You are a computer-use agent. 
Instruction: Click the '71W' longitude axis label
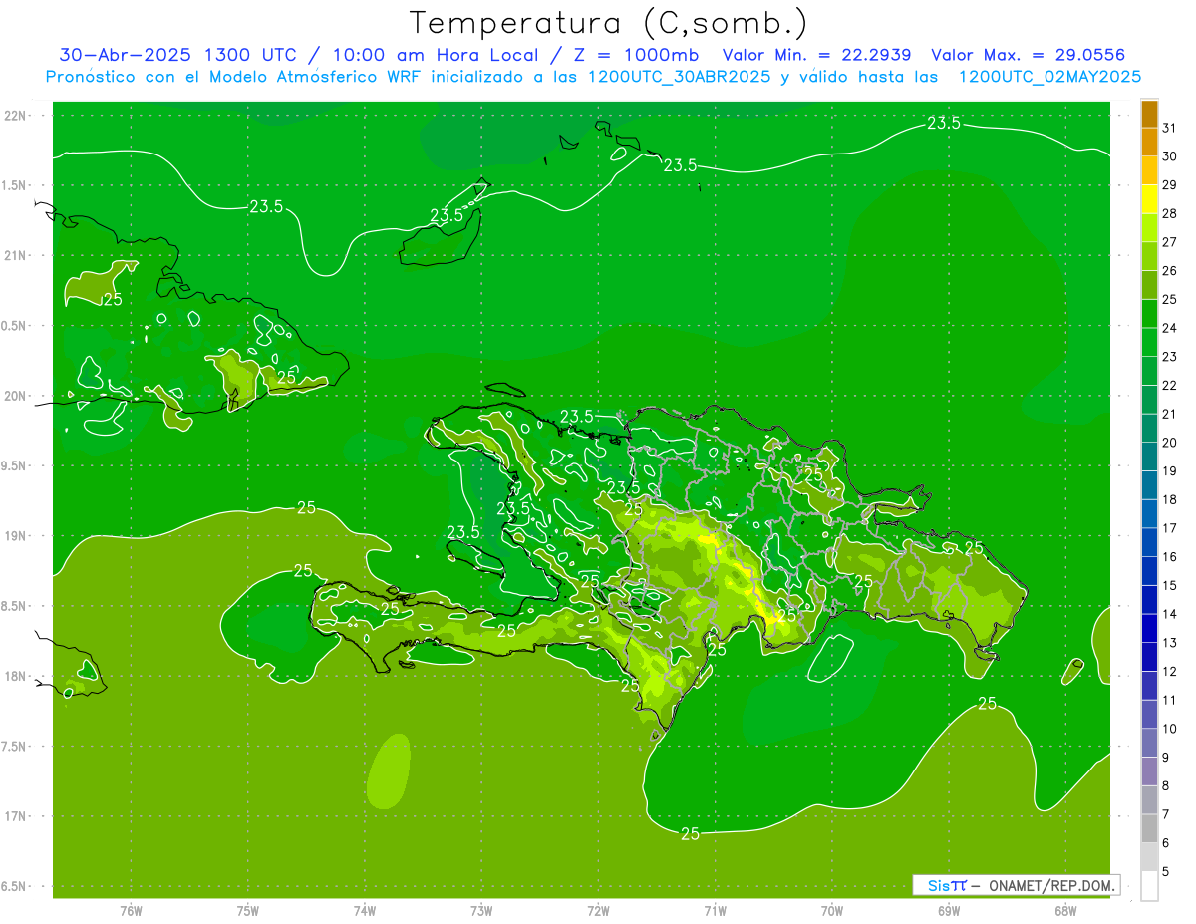point(715,911)
